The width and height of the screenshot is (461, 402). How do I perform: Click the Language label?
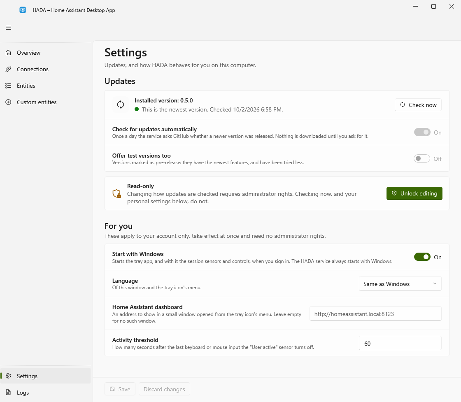point(125,281)
